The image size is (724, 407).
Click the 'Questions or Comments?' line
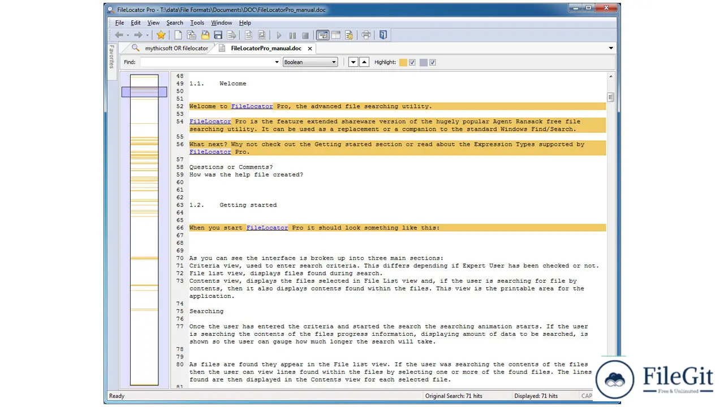(x=231, y=167)
